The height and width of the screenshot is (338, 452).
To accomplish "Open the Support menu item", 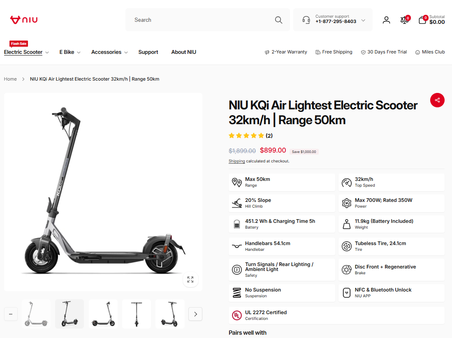I will tap(148, 52).
